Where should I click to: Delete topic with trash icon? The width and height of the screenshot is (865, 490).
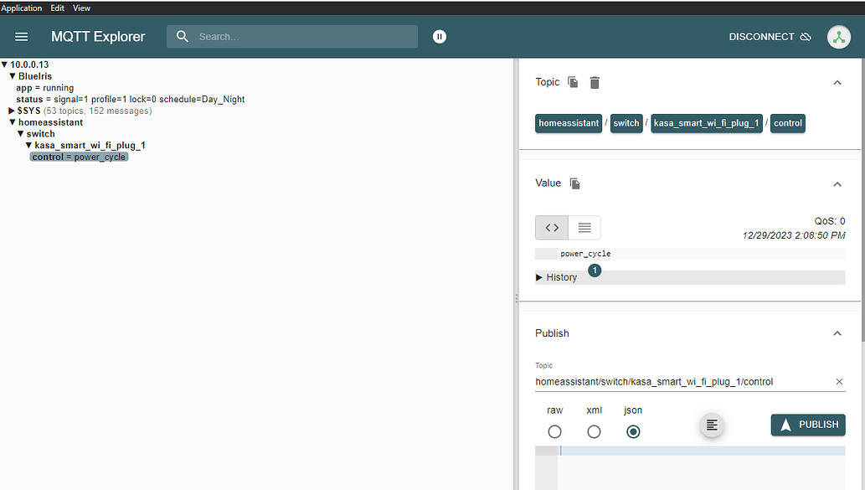595,82
